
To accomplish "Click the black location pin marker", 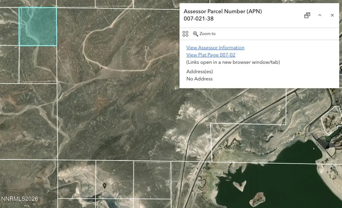I will click(105, 186).
